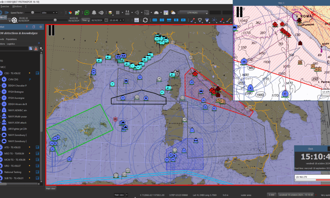Click the add map image icon
Image resolution: width=330 pixels, height=198 pixels.
point(77,13)
